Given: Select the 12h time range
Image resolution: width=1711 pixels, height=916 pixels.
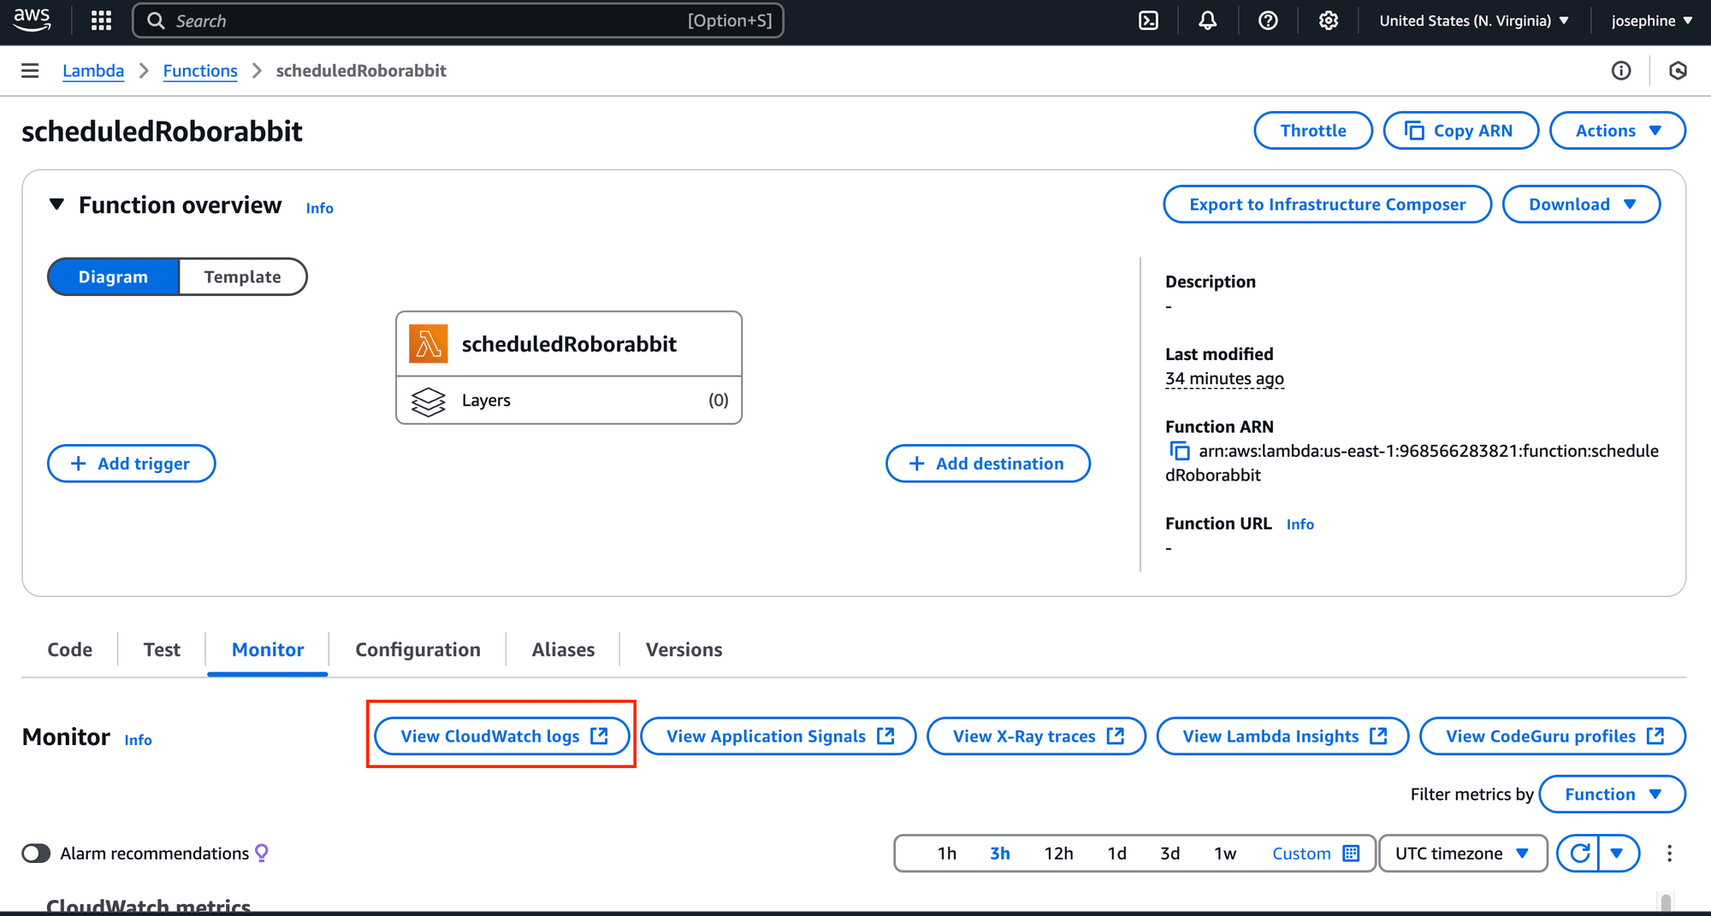Looking at the screenshot, I should (x=1058, y=853).
